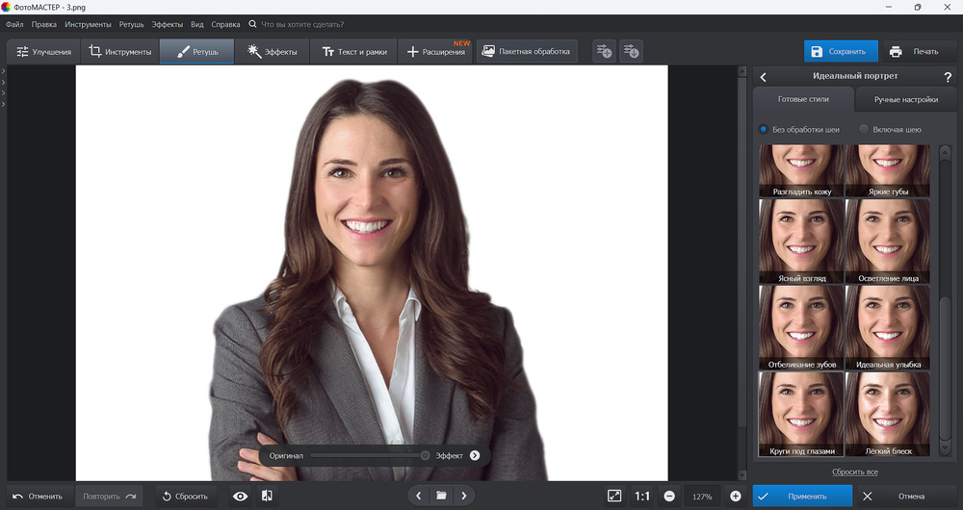963x510 pixels.
Task: Choose the 'Отбеливание зубов' style thumbnail
Action: (x=800, y=327)
